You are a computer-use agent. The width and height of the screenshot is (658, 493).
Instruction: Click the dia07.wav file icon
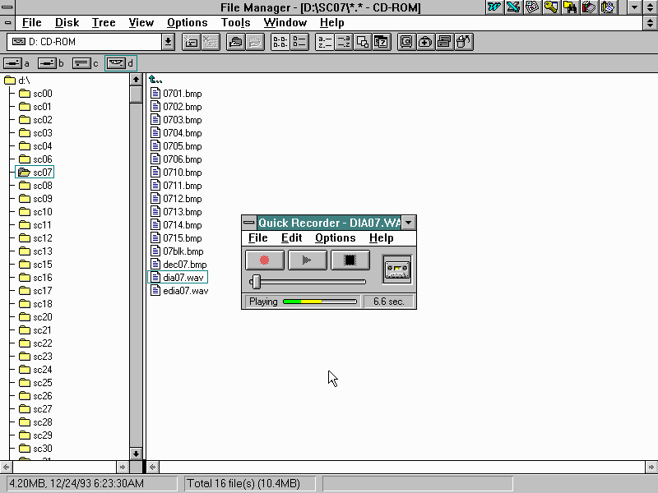[156, 278]
